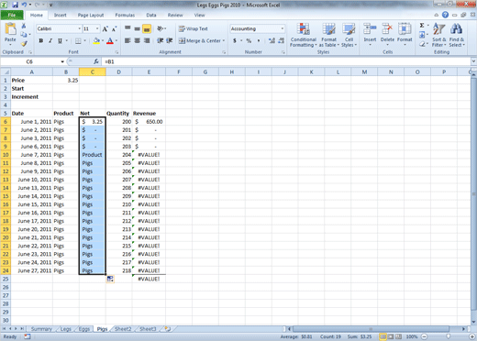Viewport: 477px width, 341px height.
Task: Click the Format Painter brush icon
Action: (24, 44)
